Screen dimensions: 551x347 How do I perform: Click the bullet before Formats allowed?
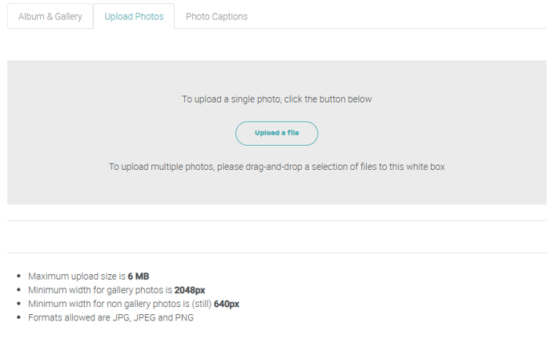[18, 317]
